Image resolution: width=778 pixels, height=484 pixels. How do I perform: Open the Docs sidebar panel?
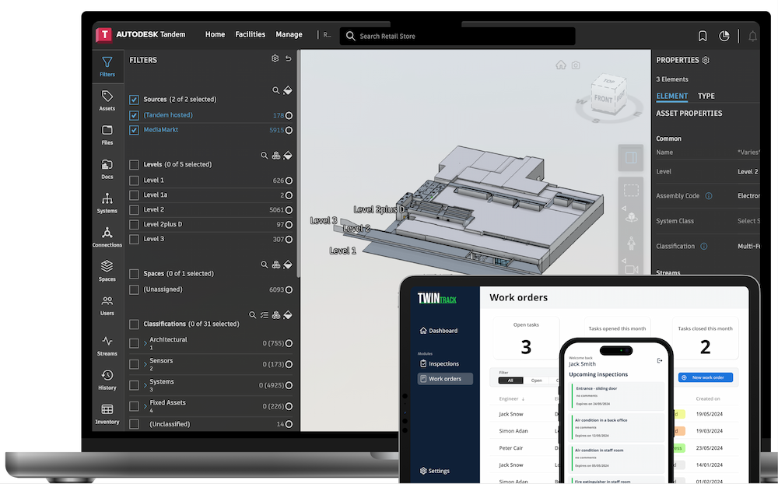(107, 169)
